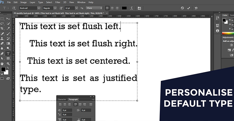Select the Rectangle shape tool
This screenshot has width=234, height=121.
(8, 58)
